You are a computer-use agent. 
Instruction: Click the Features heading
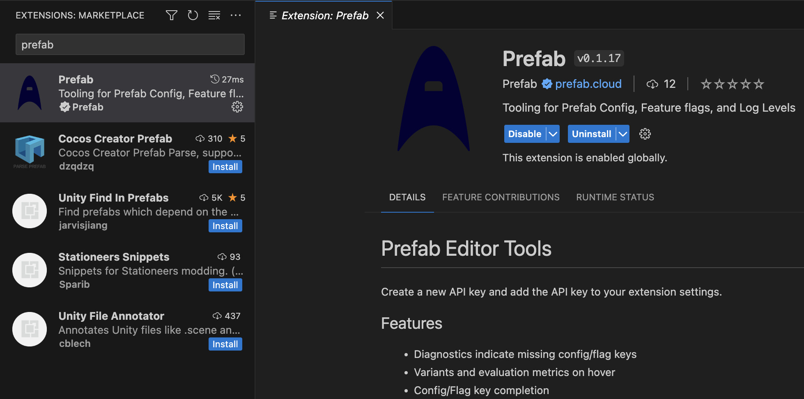411,323
